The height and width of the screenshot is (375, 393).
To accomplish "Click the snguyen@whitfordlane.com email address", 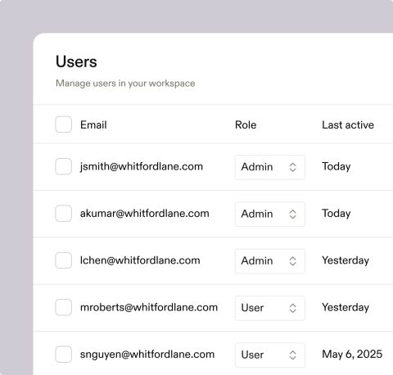I will click(x=147, y=355).
